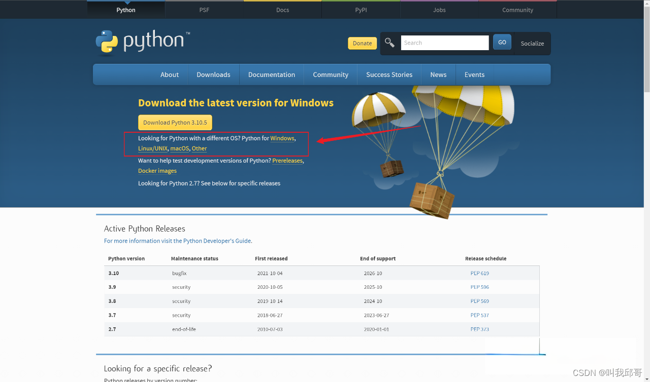Open the Prereleases link
Screen dimensions: 650x382
pyautogui.click(x=287, y=161)
